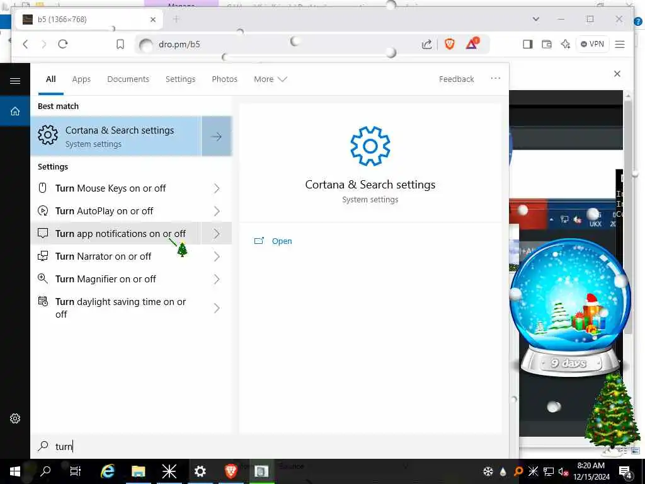Click the app notifications speech bubble icon
The image size is (645, 484).
pos(42,233)
